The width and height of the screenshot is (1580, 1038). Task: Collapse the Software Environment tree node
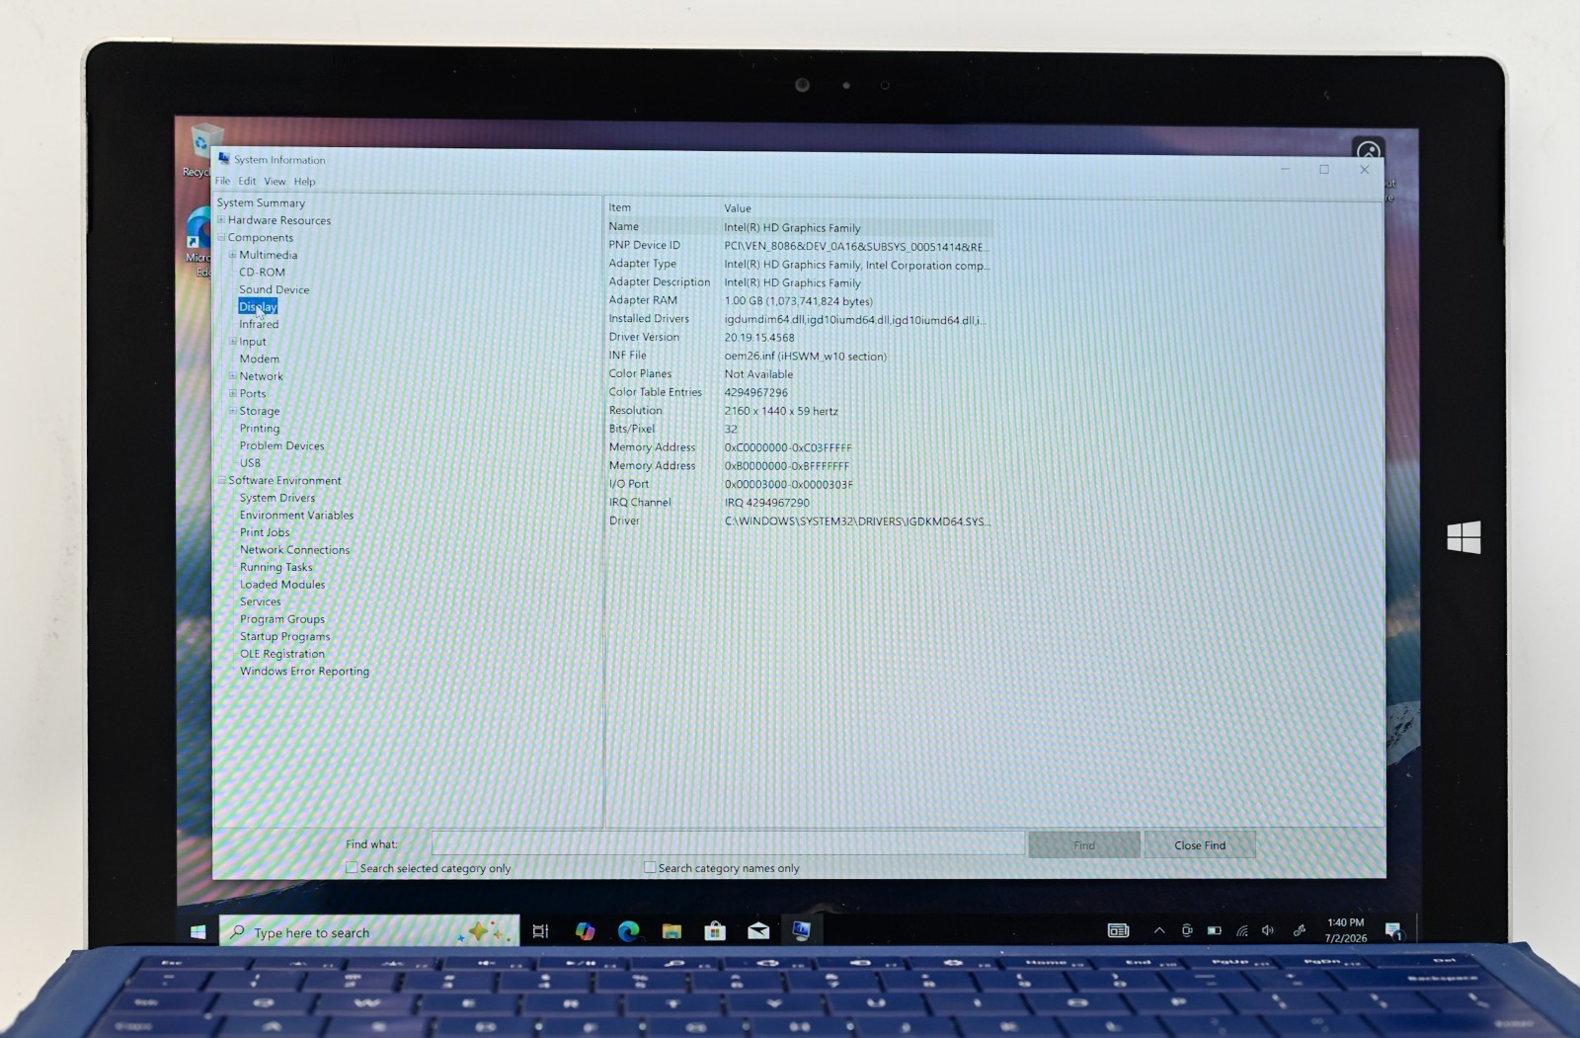pos(221,481)
